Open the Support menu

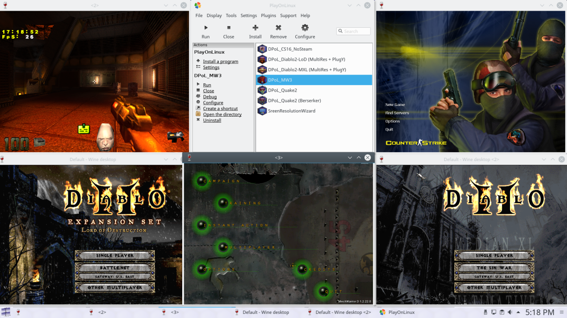(x=288, y=15)
